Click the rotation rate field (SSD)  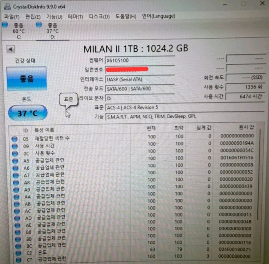[245, 77]
